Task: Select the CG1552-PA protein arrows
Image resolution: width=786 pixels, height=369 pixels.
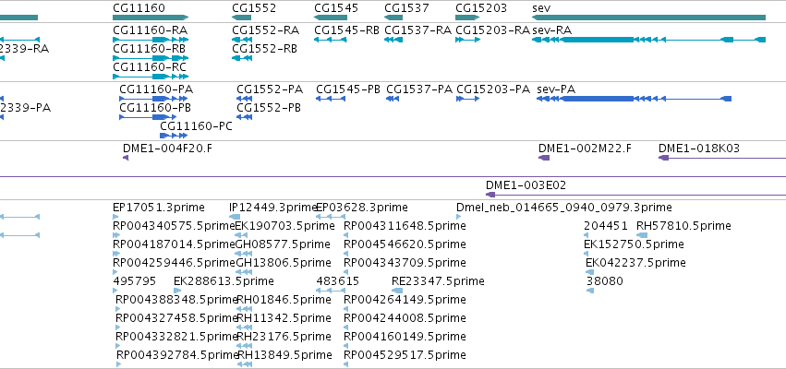Action: [x=244, y=99]
